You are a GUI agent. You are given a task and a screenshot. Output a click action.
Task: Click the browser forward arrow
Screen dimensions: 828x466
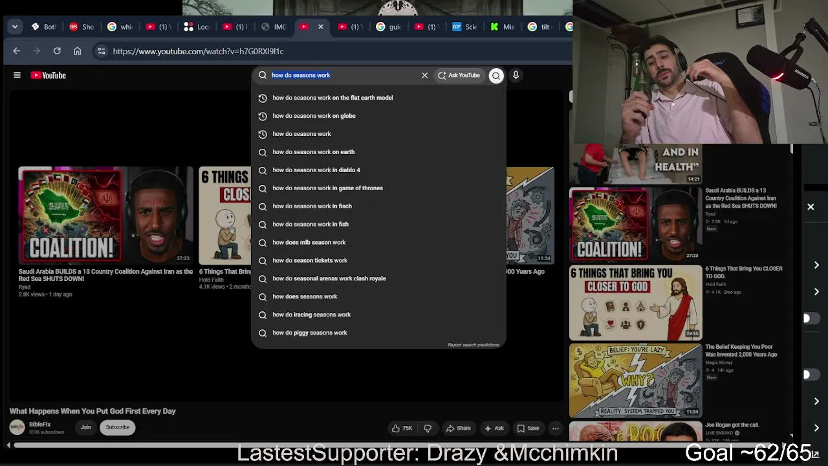37,51
